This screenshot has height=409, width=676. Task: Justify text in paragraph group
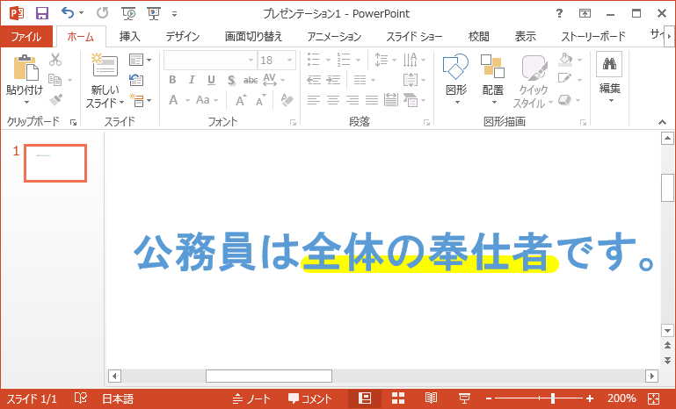372,100
